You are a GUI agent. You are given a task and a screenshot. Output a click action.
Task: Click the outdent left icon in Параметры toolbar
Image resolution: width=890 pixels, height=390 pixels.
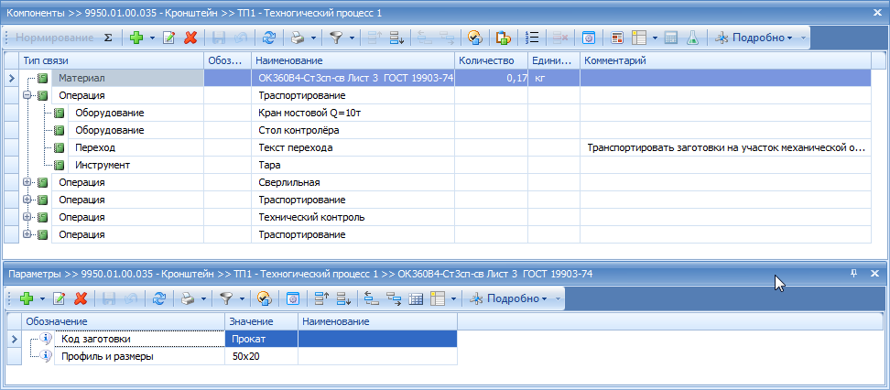[x=372, y=298]
